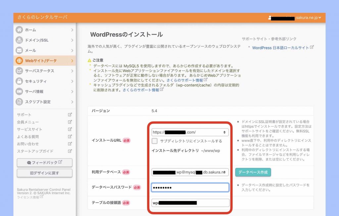This screenshot has height=216, width=339.
Task: Expand Webサイト/データ menu chevron
Action: coord(72,61)
